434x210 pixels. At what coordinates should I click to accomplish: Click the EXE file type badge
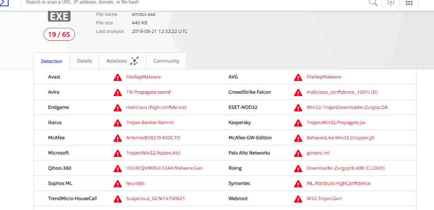[59, 16]
